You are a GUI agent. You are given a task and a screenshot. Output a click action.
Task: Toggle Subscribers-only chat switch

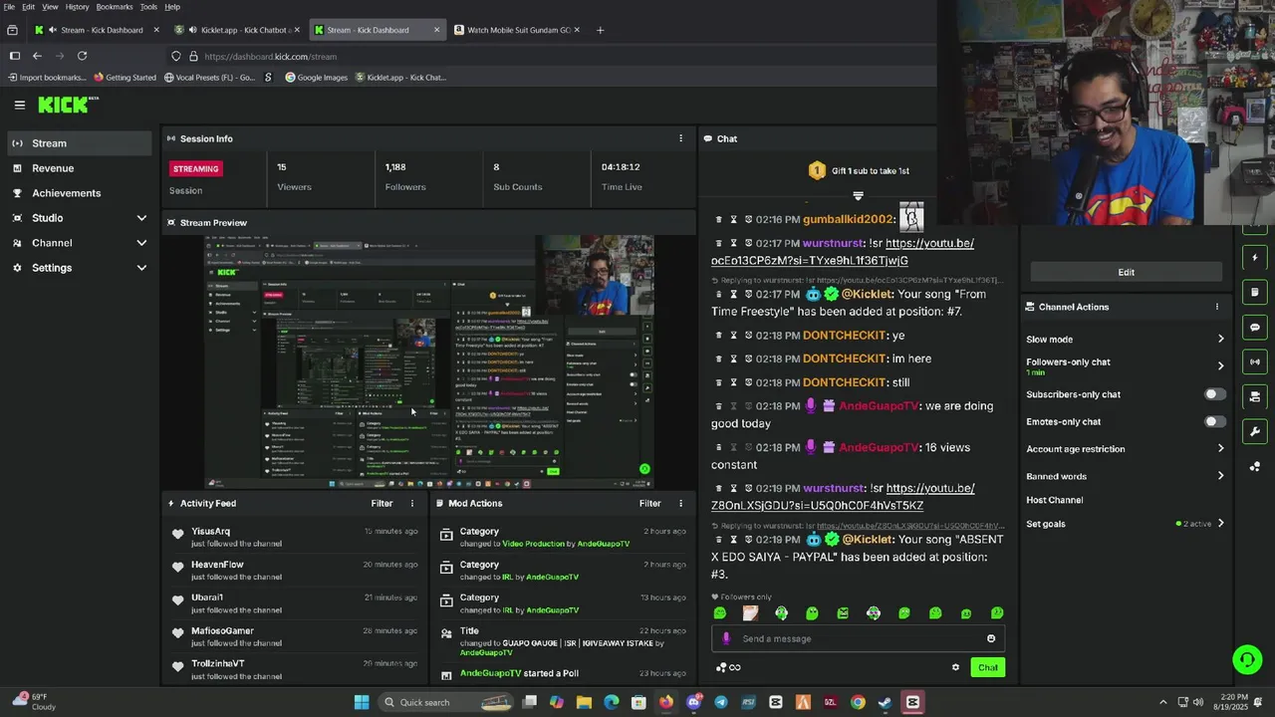coord(1214,394)
